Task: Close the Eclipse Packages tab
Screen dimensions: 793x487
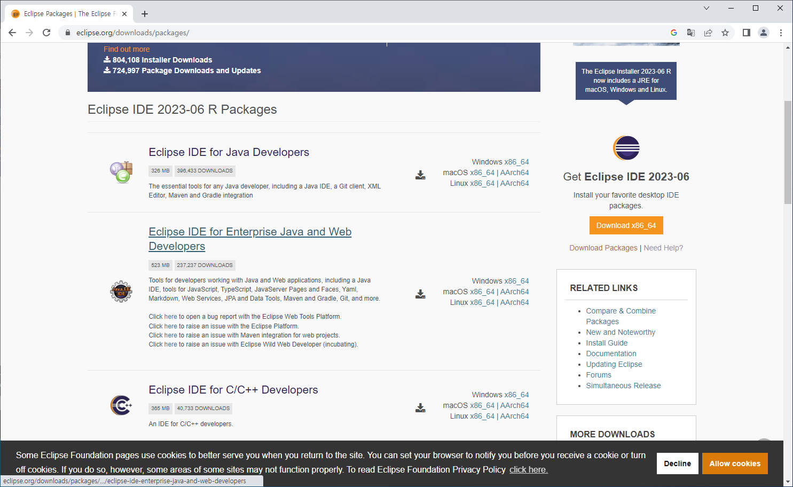Action: [x=124, y=14]
